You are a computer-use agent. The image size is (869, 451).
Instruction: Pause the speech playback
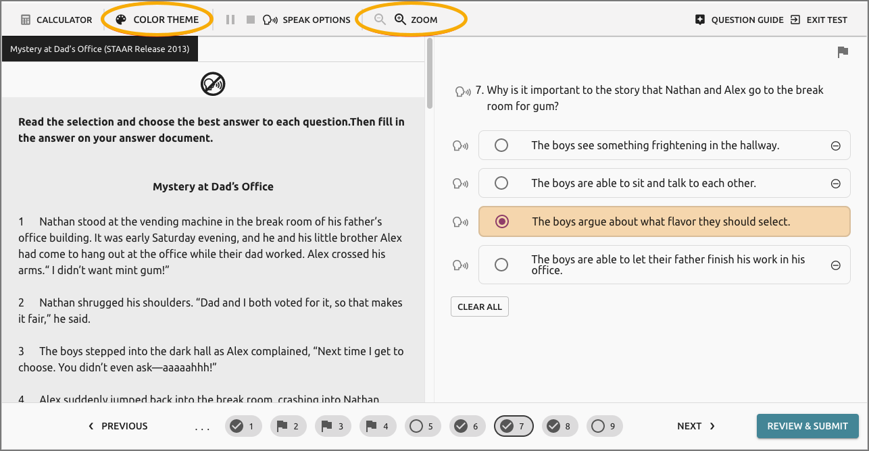[x=230, y=20]
